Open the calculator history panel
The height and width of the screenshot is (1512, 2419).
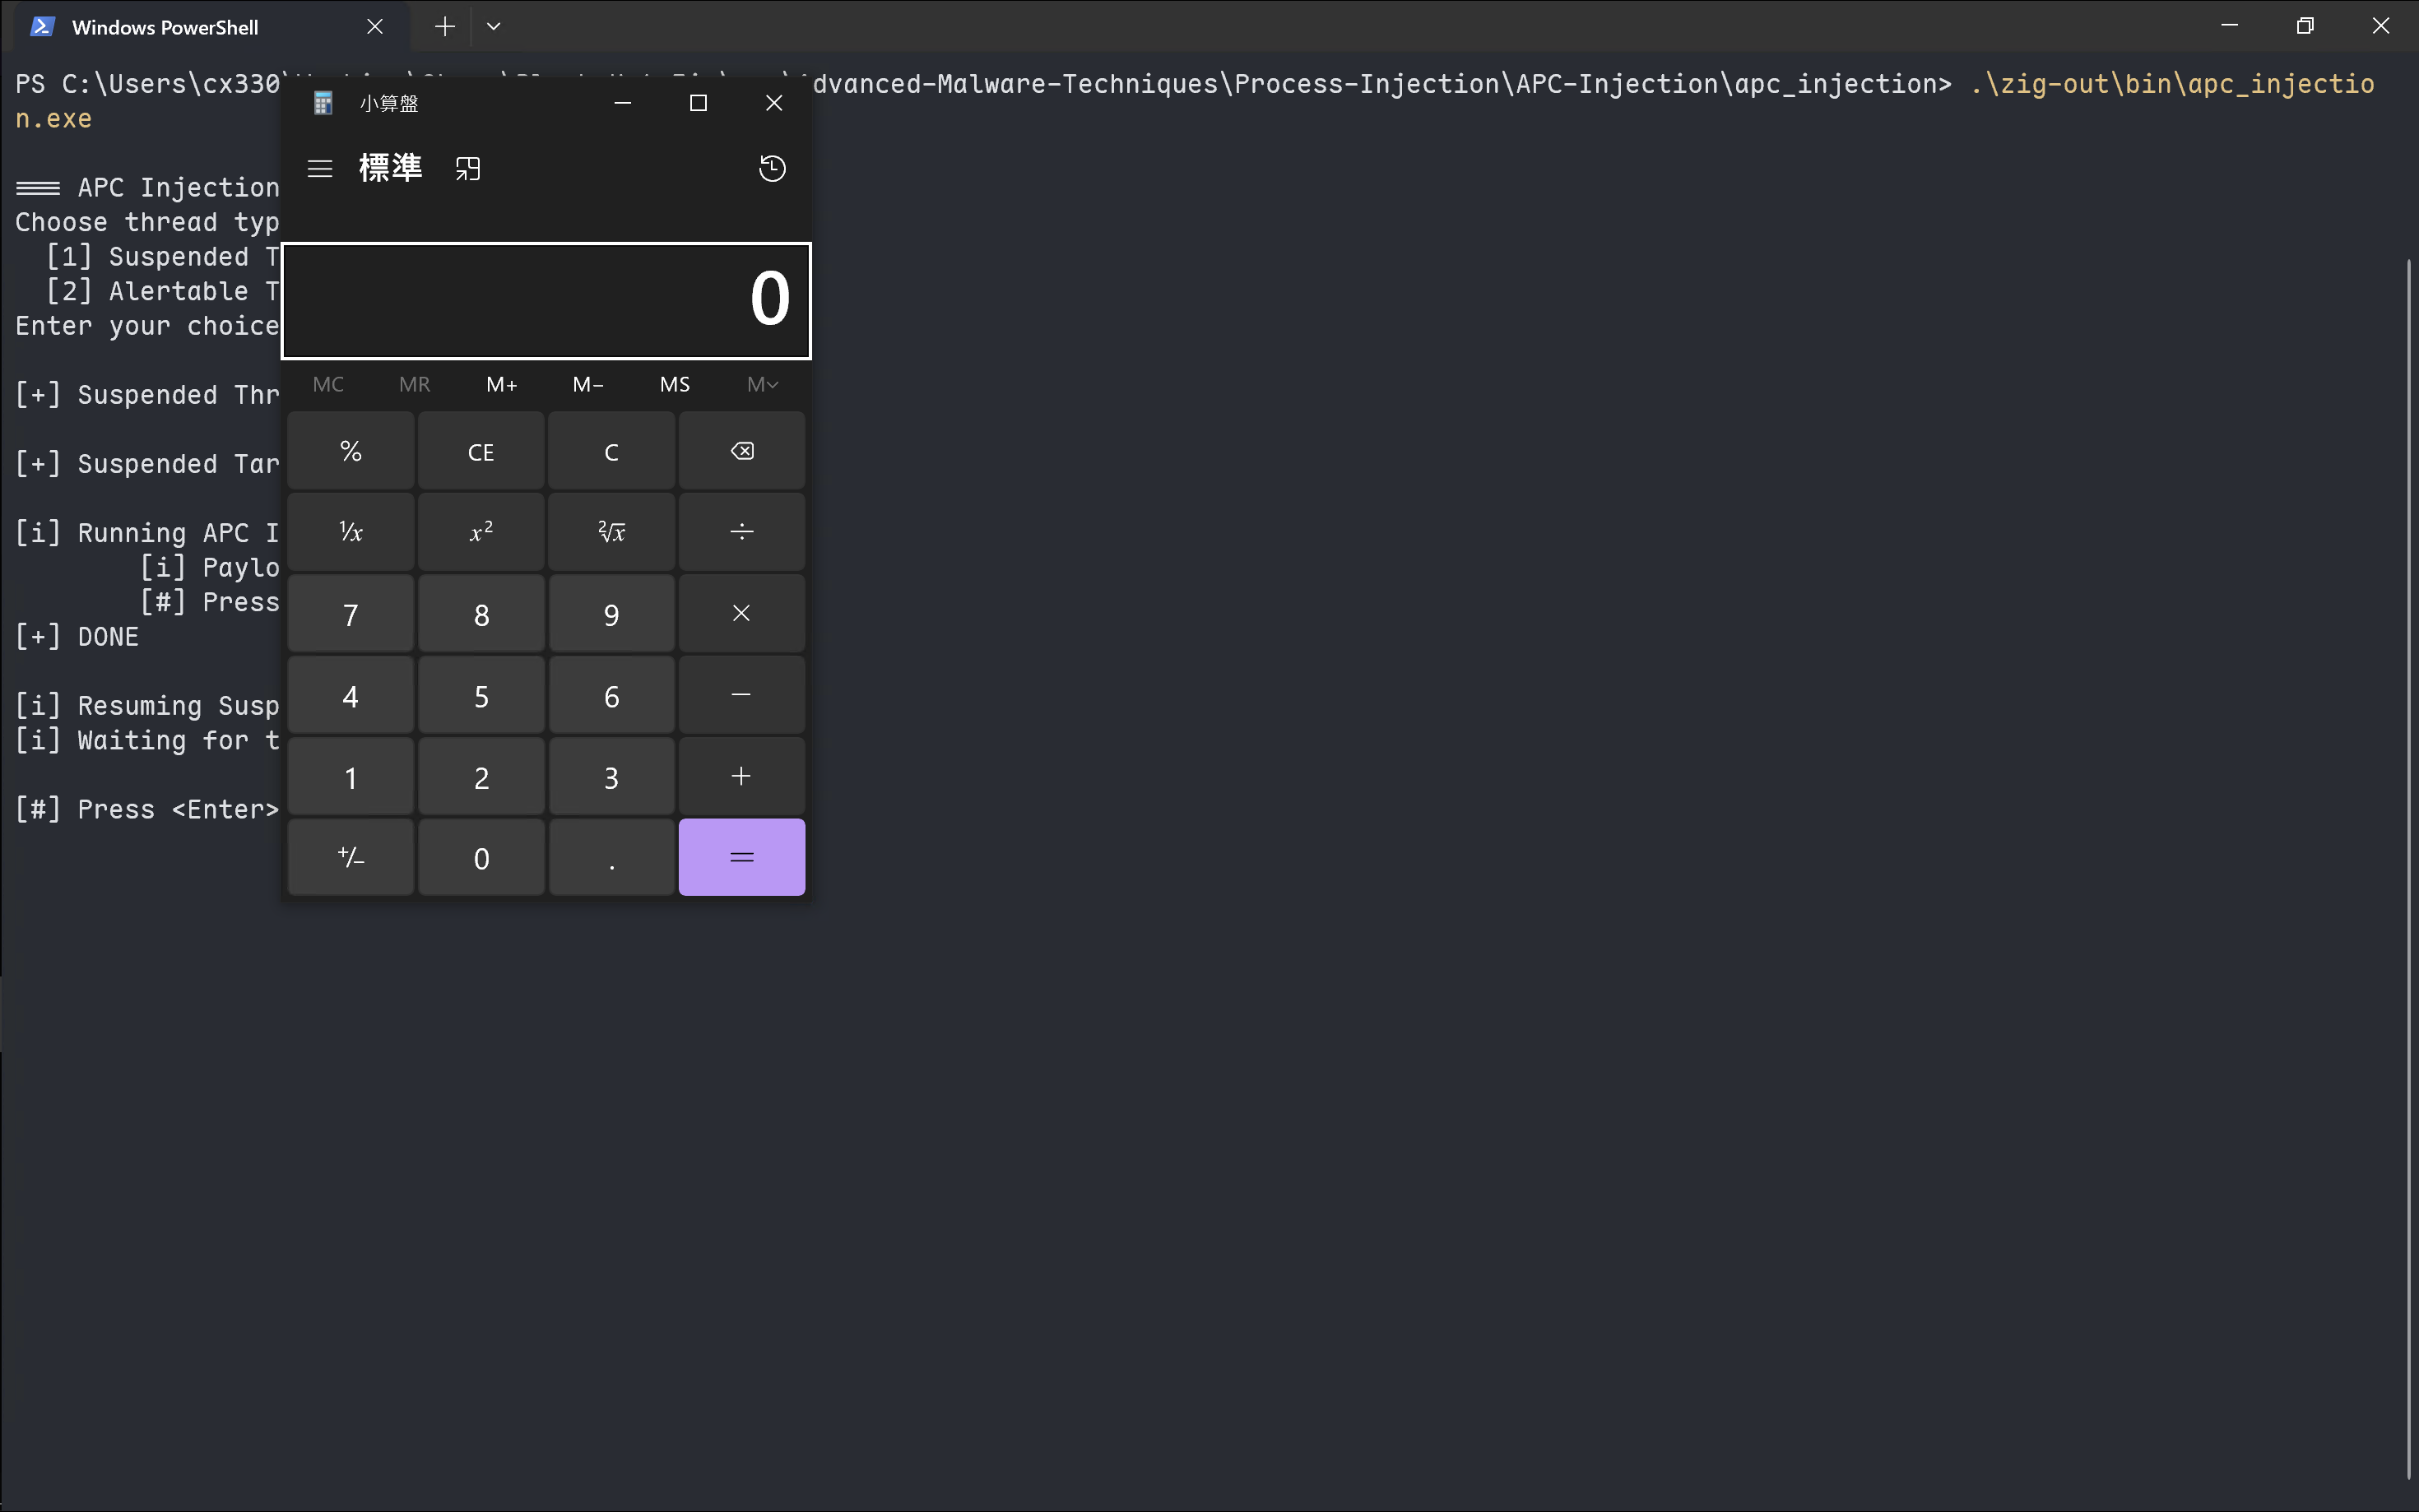coord(772,169)
